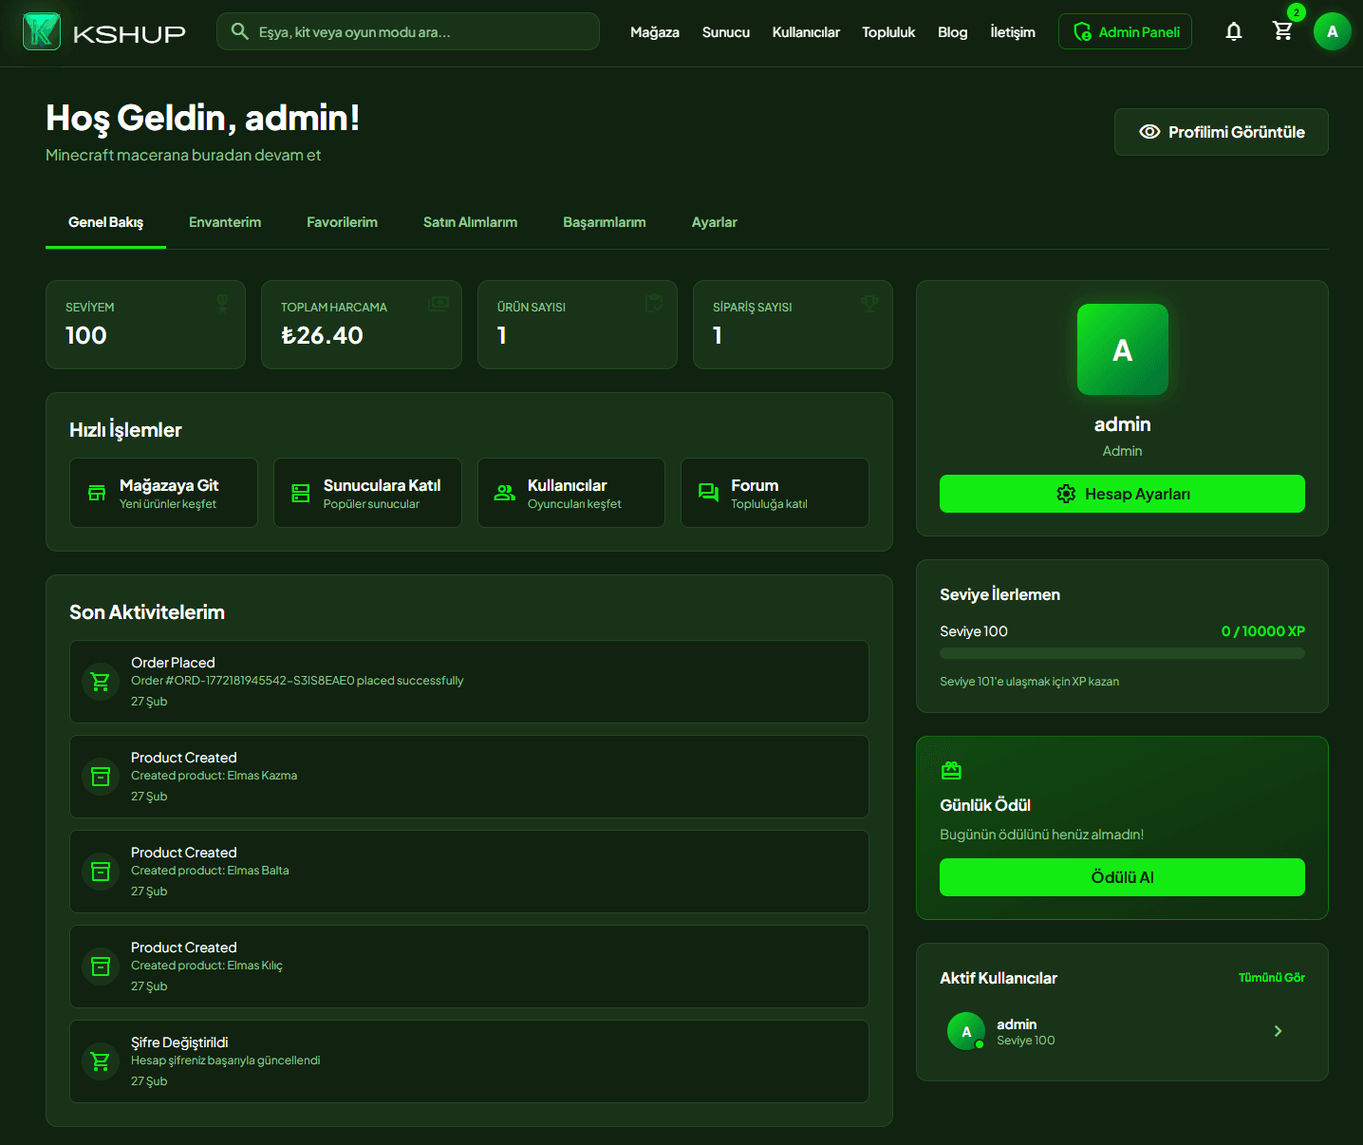This screenshot has height=1145, width=1363.
Task: Switch to the Genel Bakış tab
Action: tap(105, 222)
